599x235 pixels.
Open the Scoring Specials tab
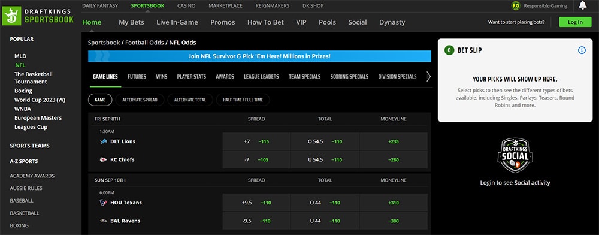(x=350, y=76)
